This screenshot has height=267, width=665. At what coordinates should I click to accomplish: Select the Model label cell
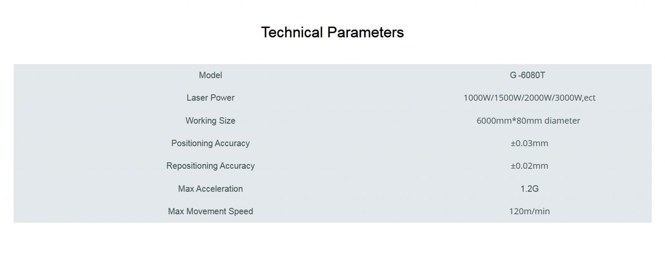210,75
